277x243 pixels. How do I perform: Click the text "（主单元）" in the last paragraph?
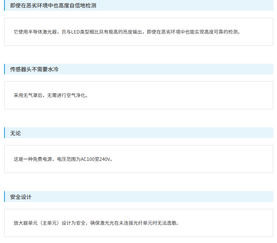(49, 223)
